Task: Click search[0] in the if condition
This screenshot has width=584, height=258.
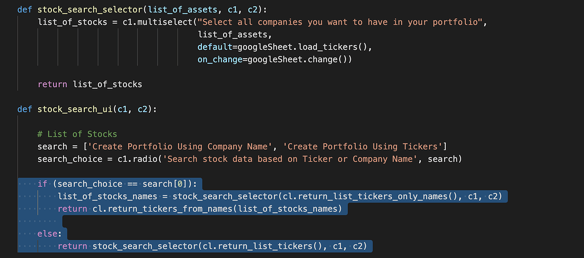Action: [x=180, y=184]
